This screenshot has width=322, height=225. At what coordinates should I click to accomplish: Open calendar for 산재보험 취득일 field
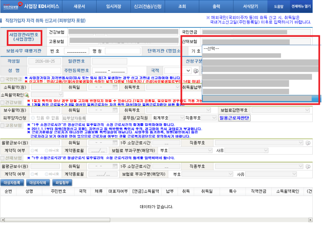click(115, 166)
